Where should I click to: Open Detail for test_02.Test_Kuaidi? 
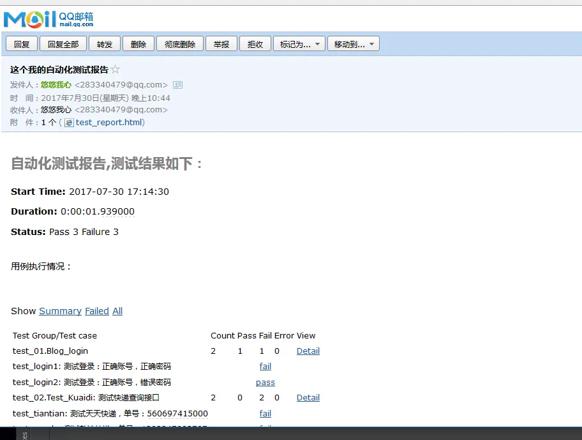coord(308,398)
